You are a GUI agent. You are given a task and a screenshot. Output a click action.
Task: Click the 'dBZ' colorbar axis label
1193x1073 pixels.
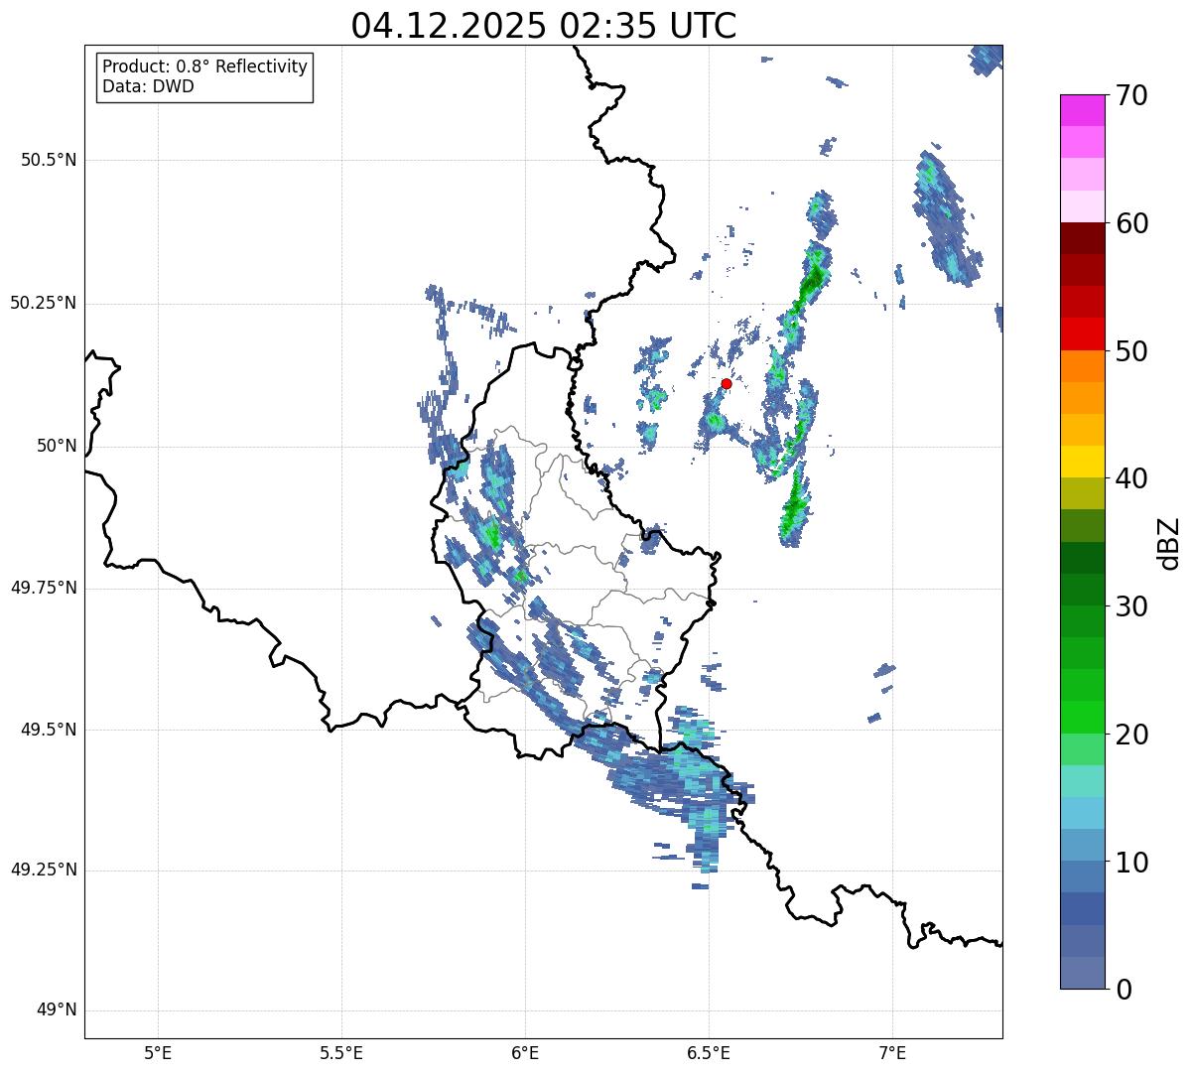tap(1169, 542)
